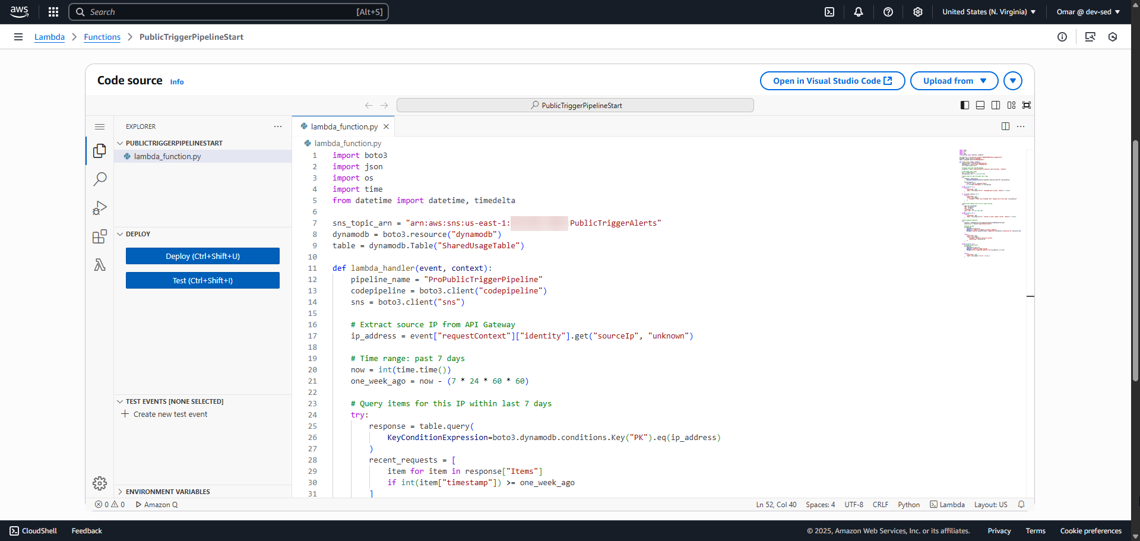Open the notifications bell
Screen dimensions: 1140x541
[859, 12]
